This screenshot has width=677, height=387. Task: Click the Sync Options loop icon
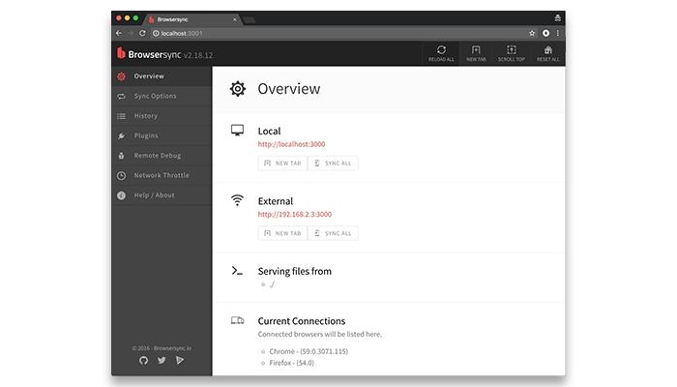point(121,97)
